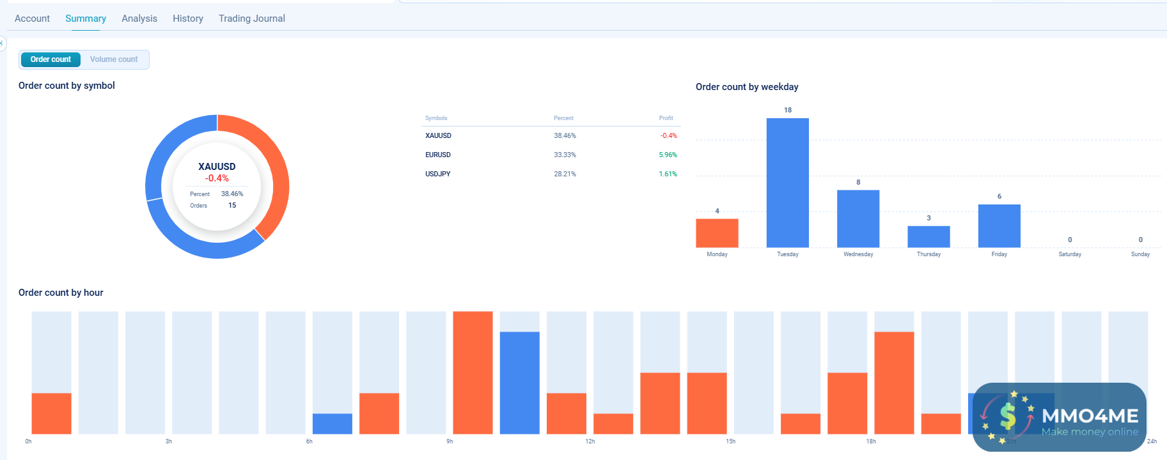Click the MMO4ME dollar logo watermark
The width and height of the screenshot is (1167, 460).
pyautogui.click(x=1008, y=415)
